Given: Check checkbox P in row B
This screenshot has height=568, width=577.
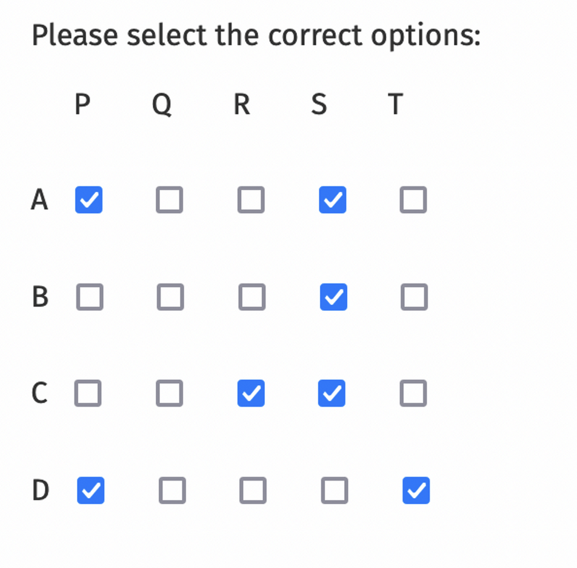Looking at the screenshot, I should tap(89, 297).
